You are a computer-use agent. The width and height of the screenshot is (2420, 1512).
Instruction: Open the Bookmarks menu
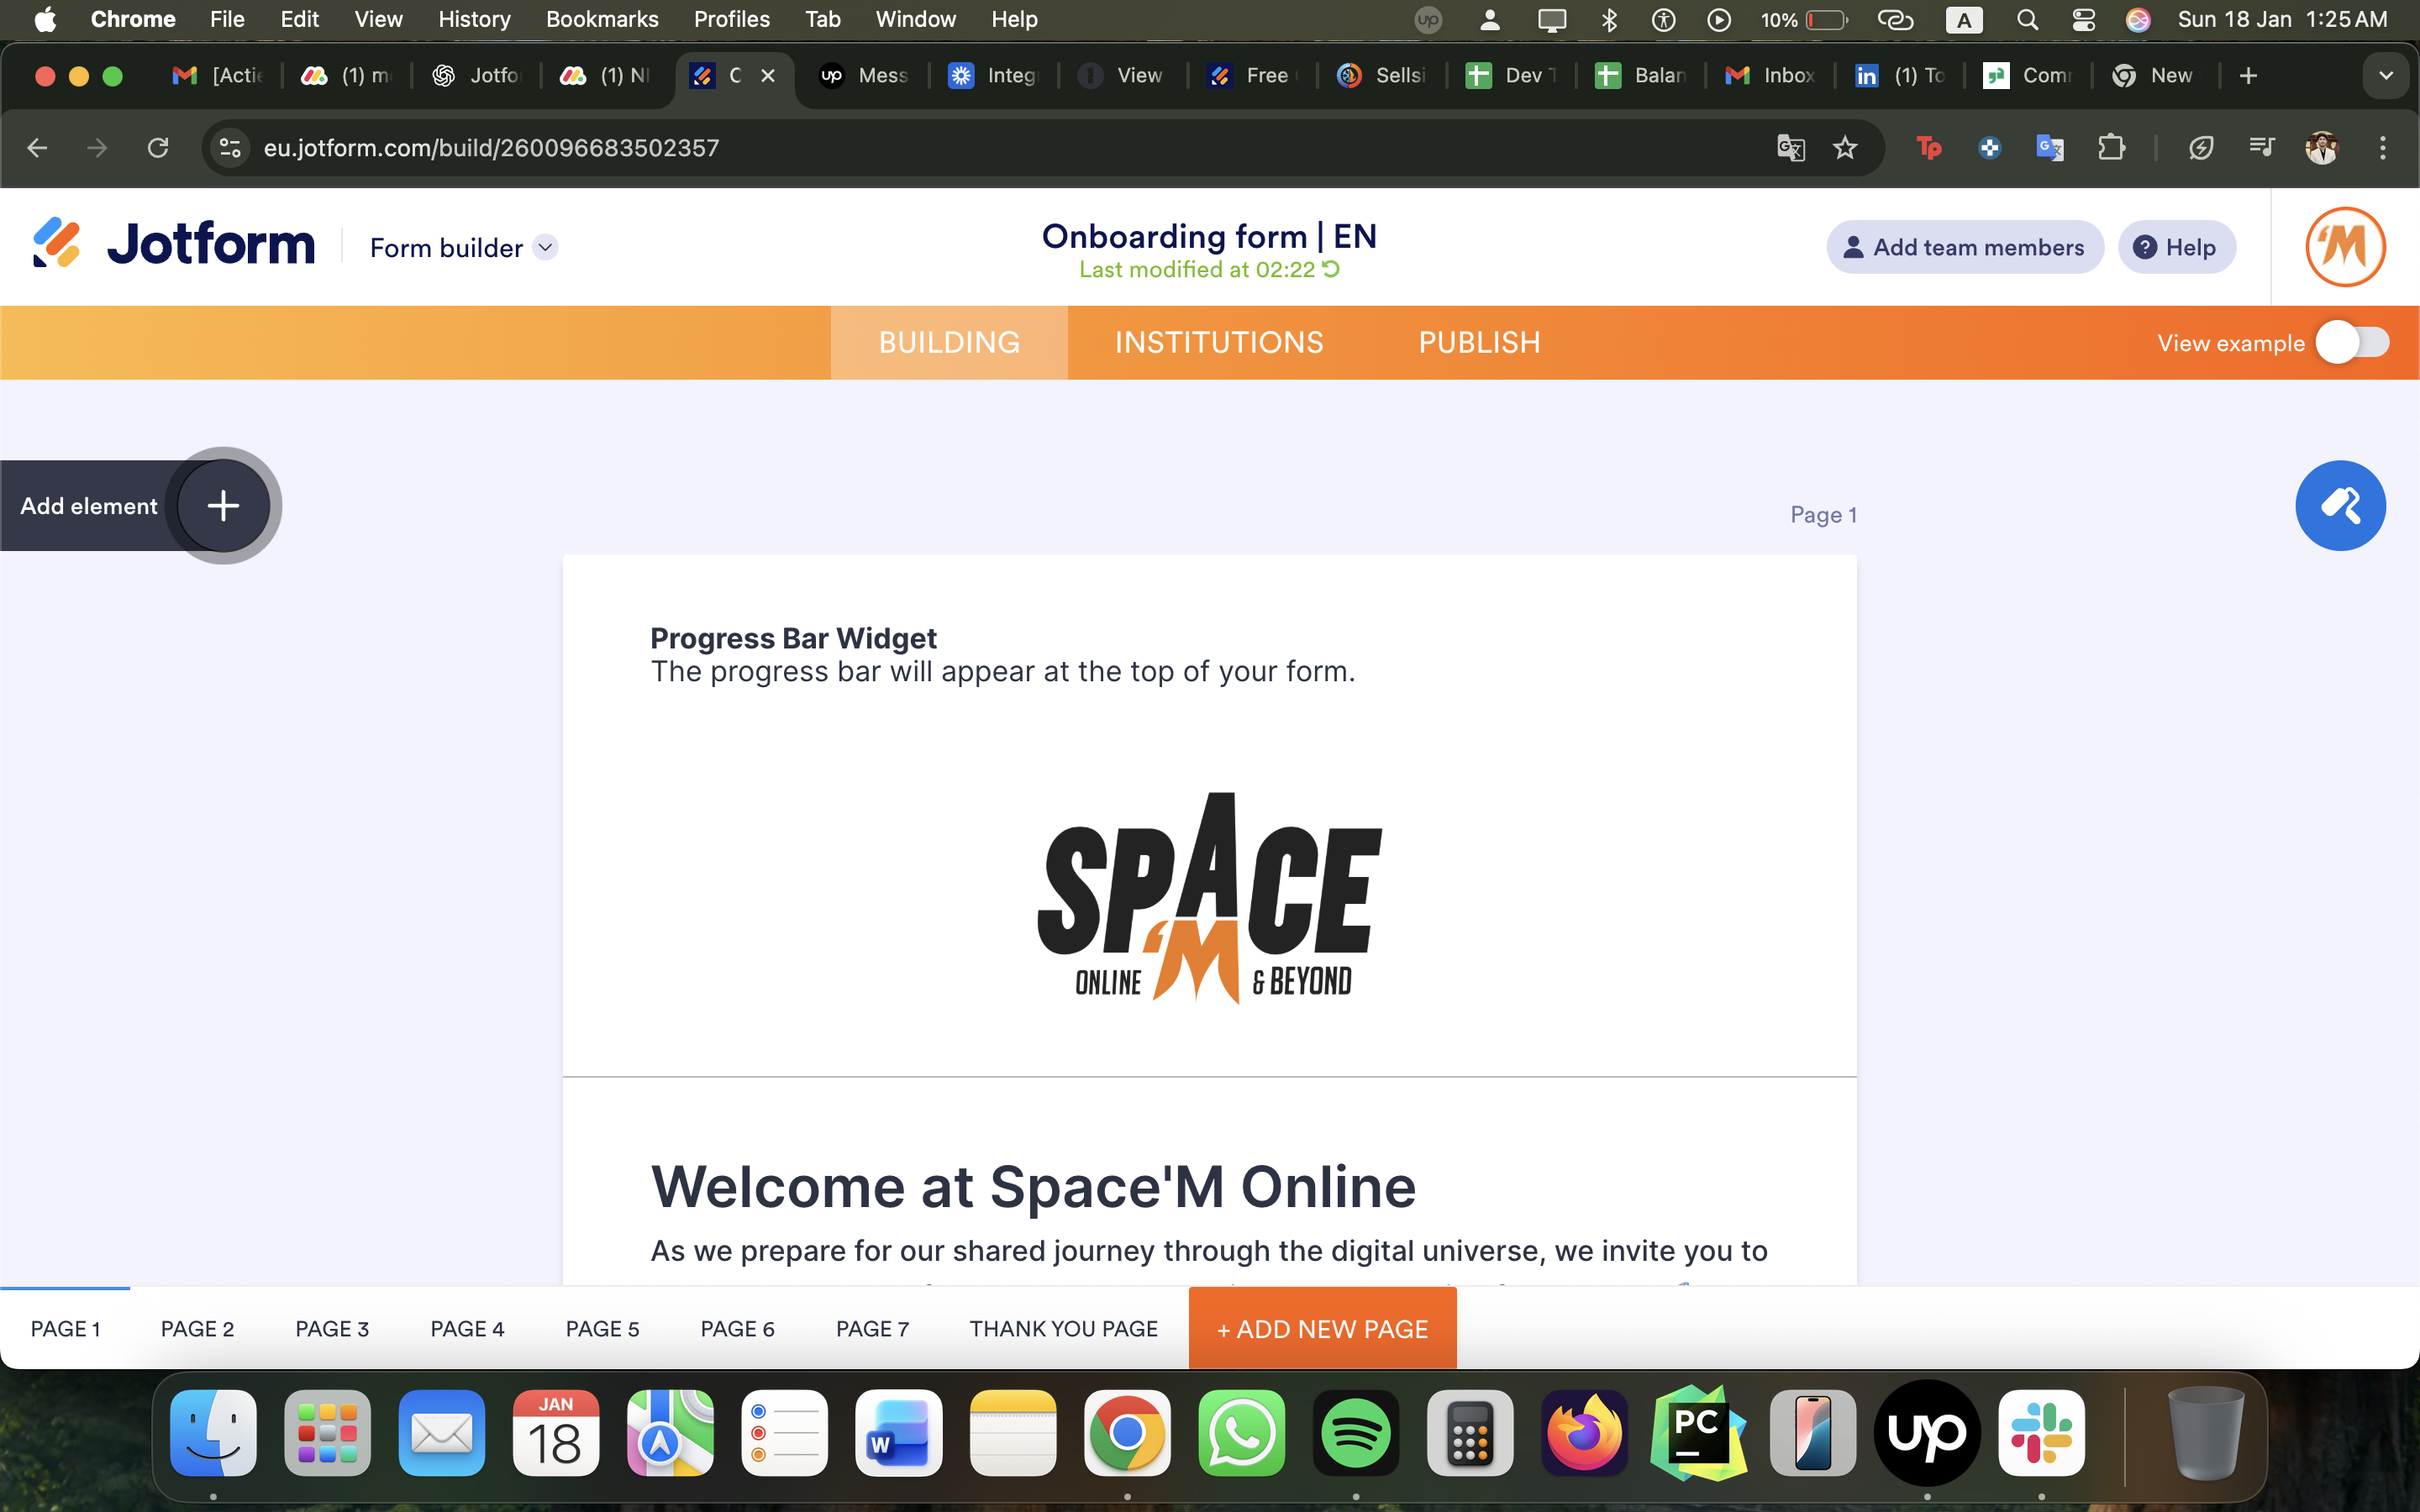pos(602,19)
